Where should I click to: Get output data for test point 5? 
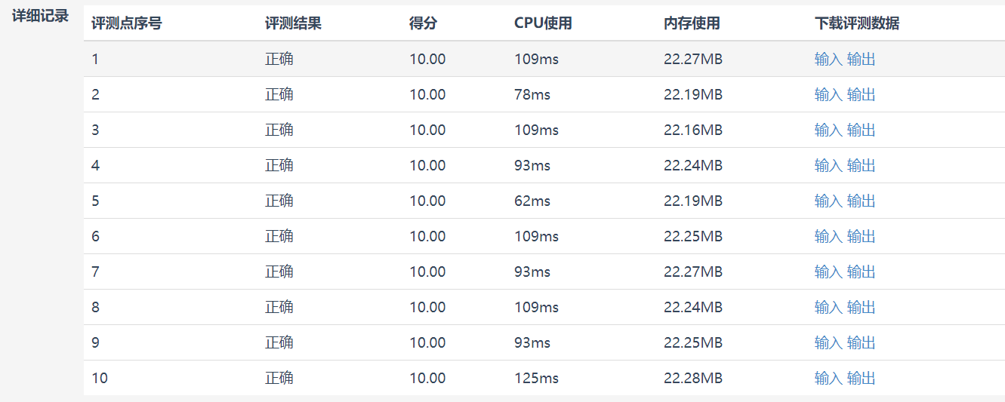pos(862,201)
